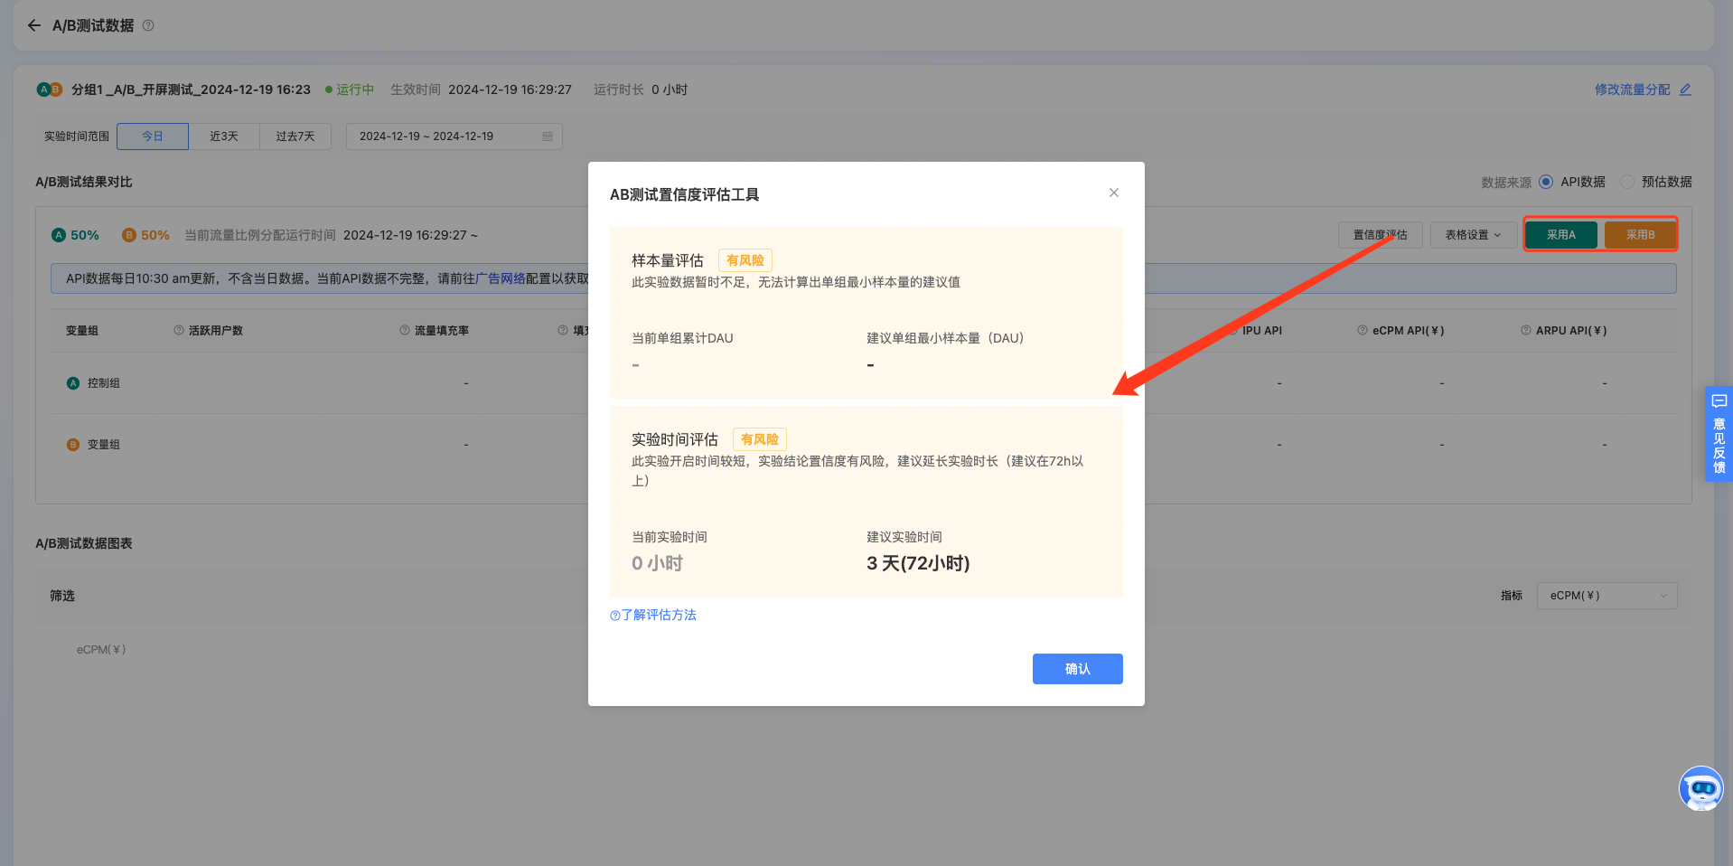Click help icon beside 活跃用户数 column
Viewport: 1733px width, 866px height.
[x=179, y=331]
